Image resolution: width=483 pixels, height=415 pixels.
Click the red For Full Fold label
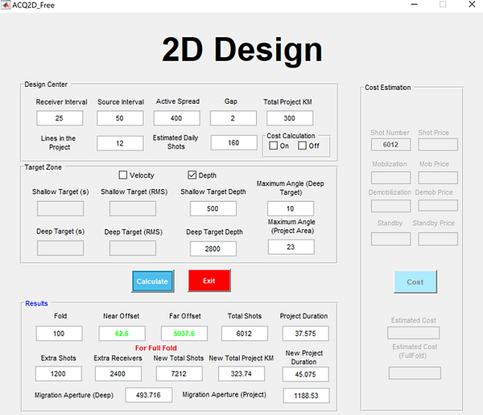tap(156, 348)
